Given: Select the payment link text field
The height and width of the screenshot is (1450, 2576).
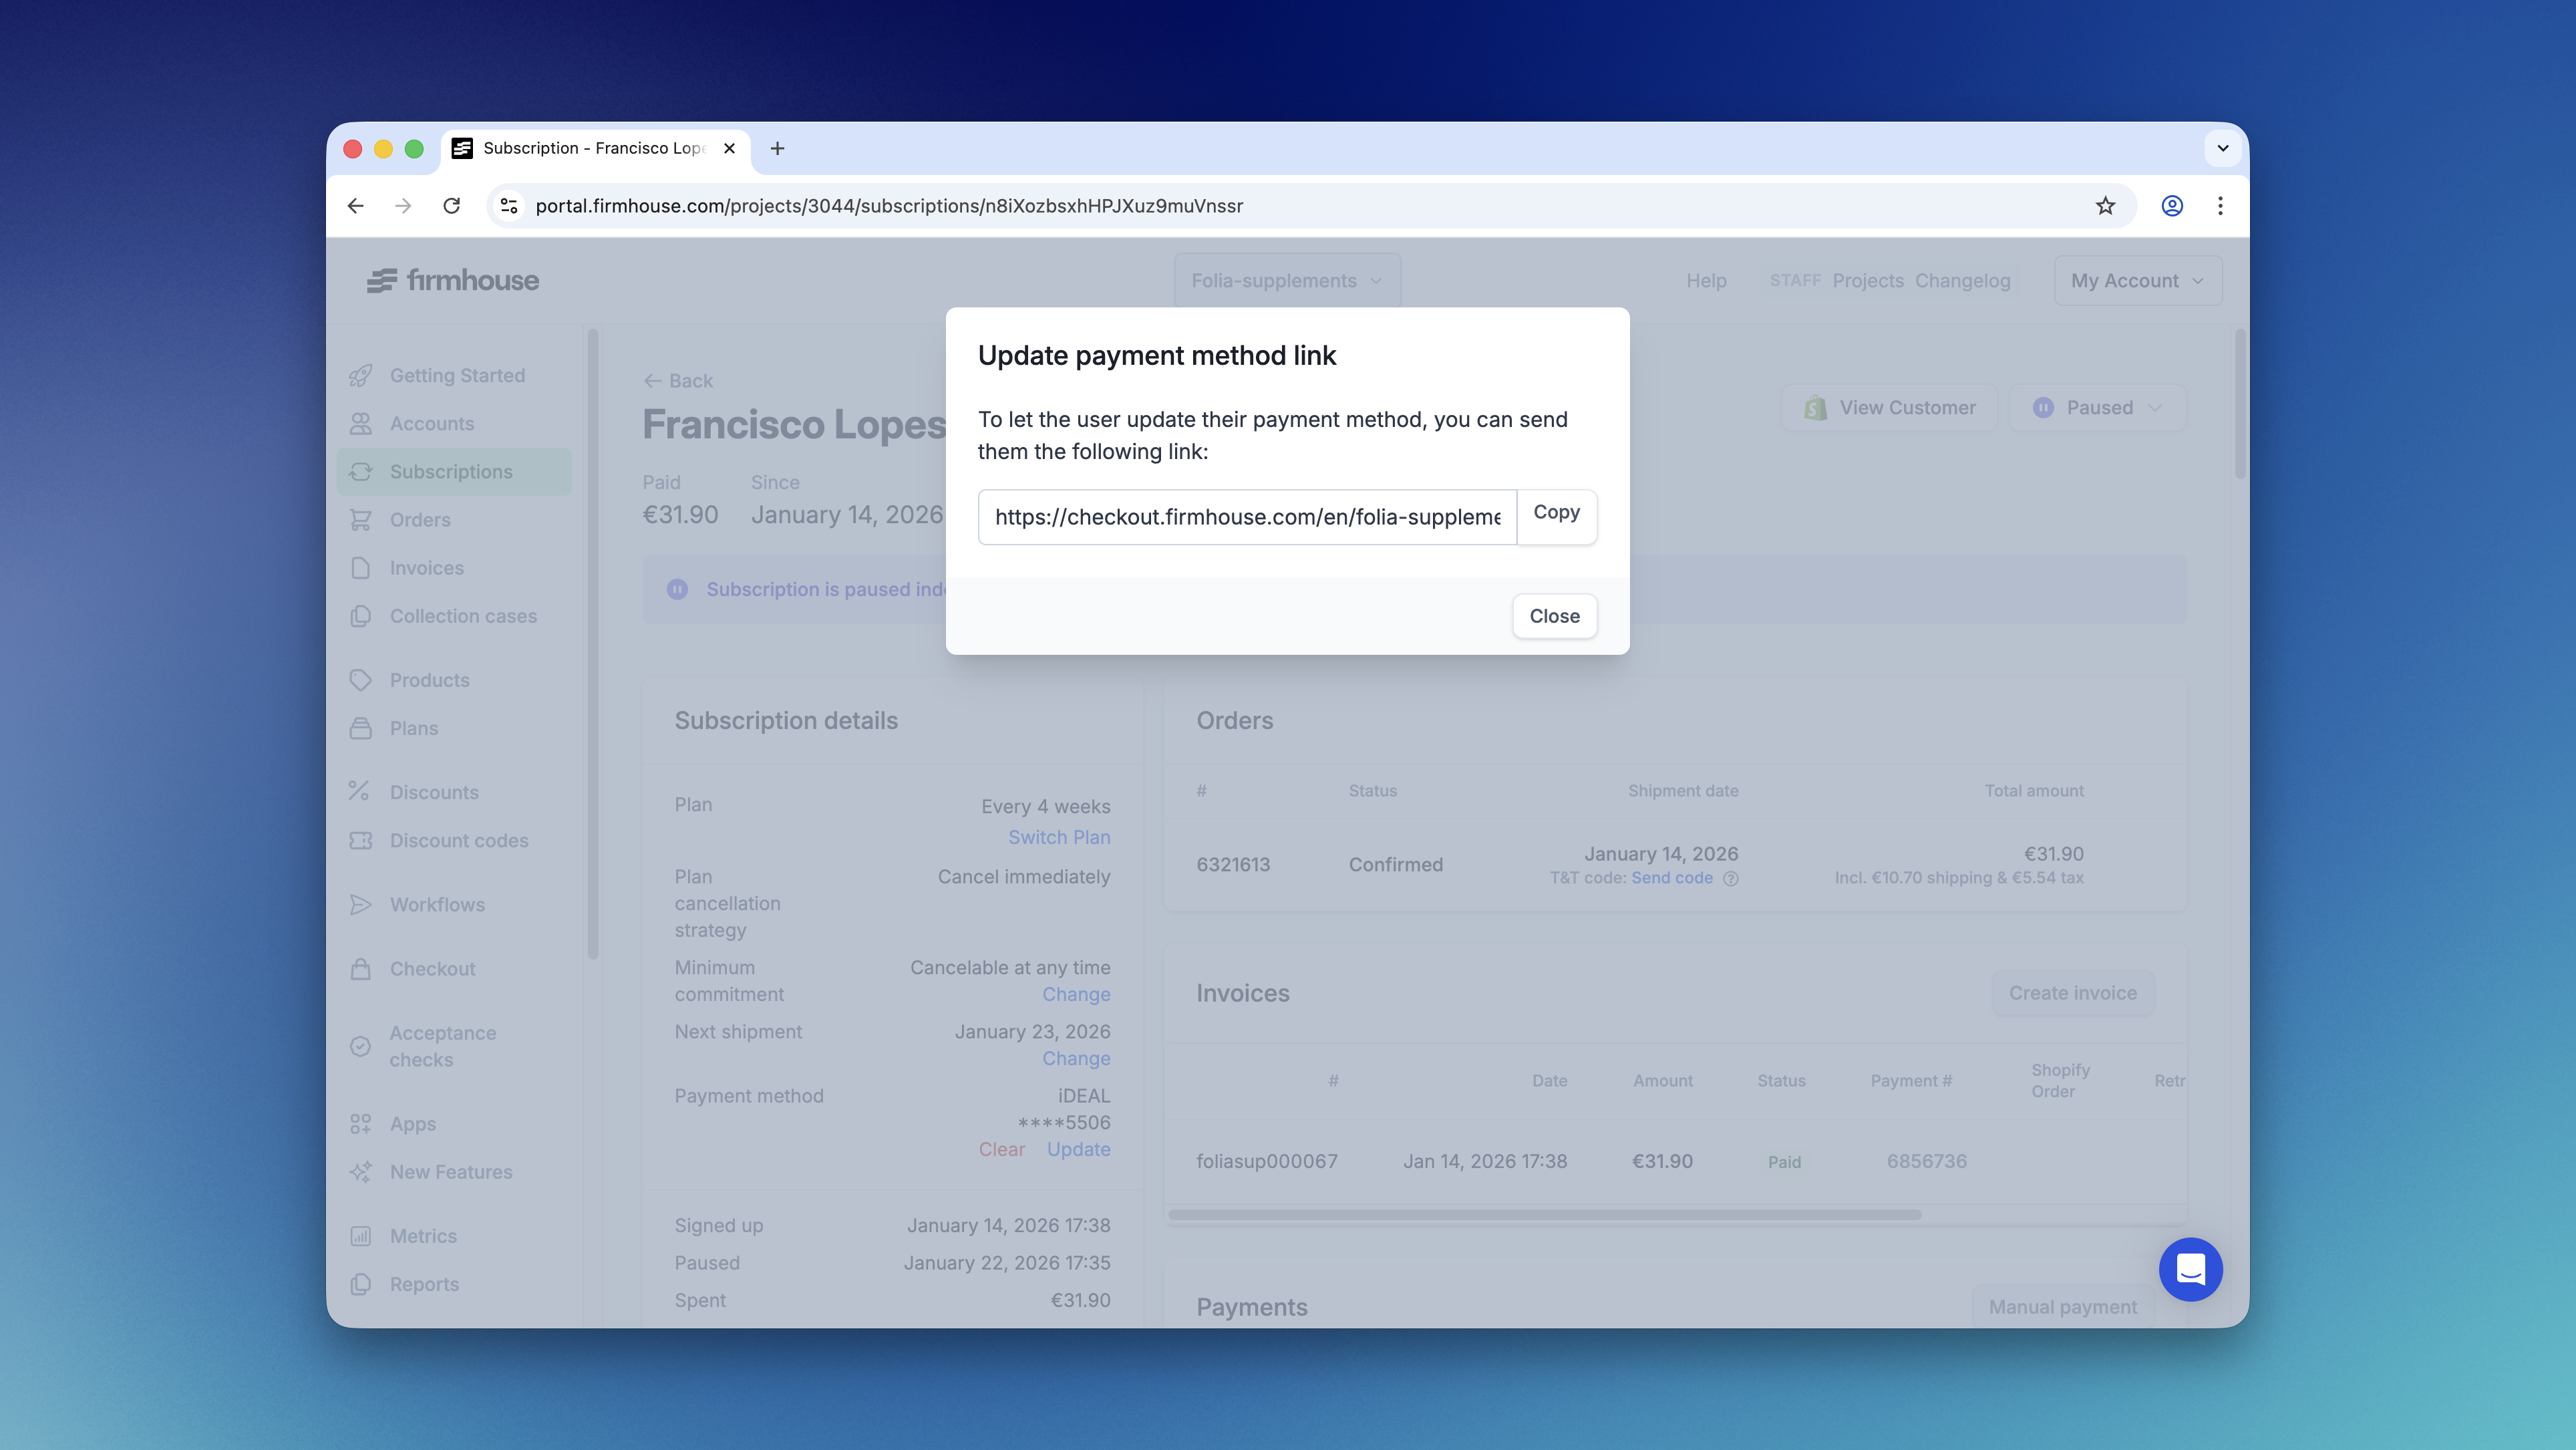Looking at the screenshot, I should [1246, 517].
